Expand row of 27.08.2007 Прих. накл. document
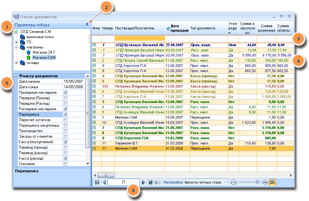Viewport: 309px width, 201px height. (x=94, y=45)
